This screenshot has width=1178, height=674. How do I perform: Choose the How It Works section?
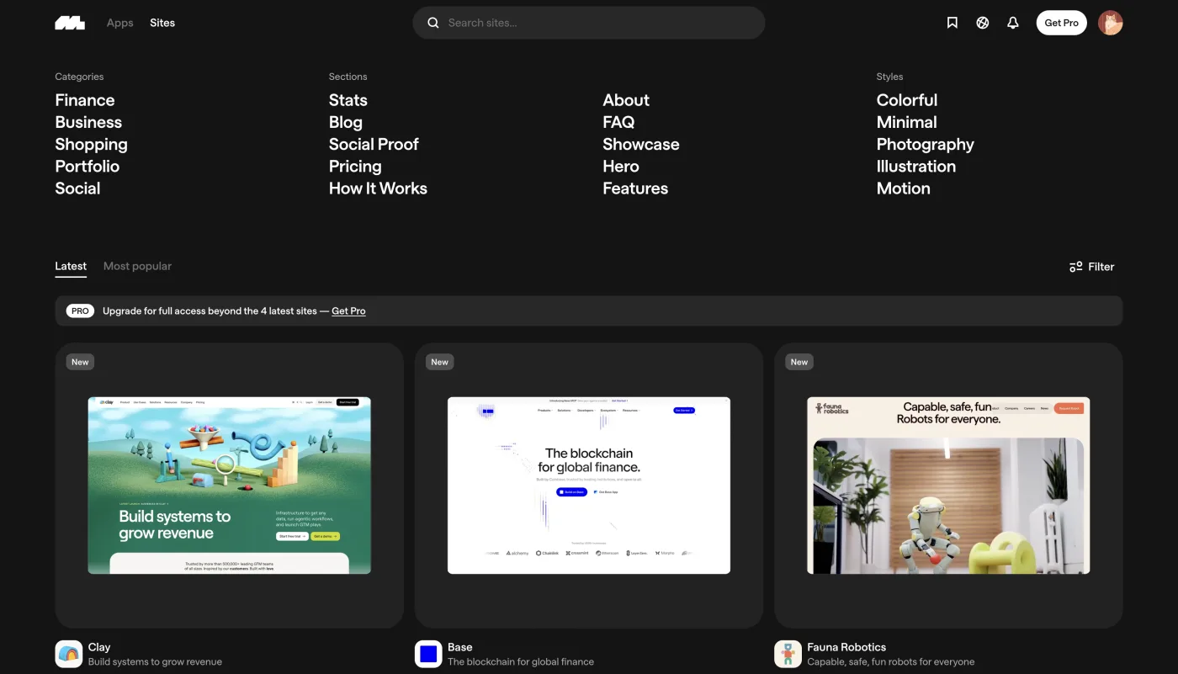click(378, 188)
